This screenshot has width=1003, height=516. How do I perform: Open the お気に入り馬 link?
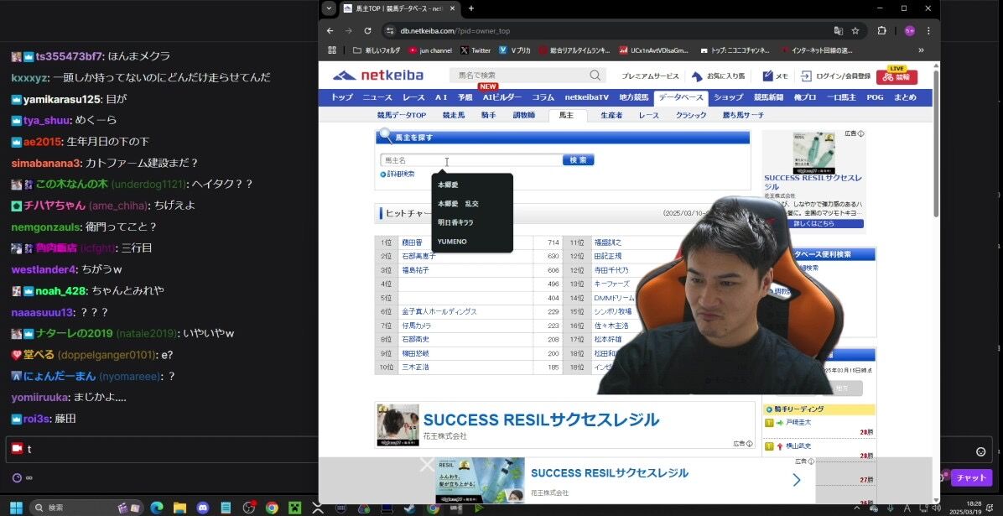(x=719, y=76)
